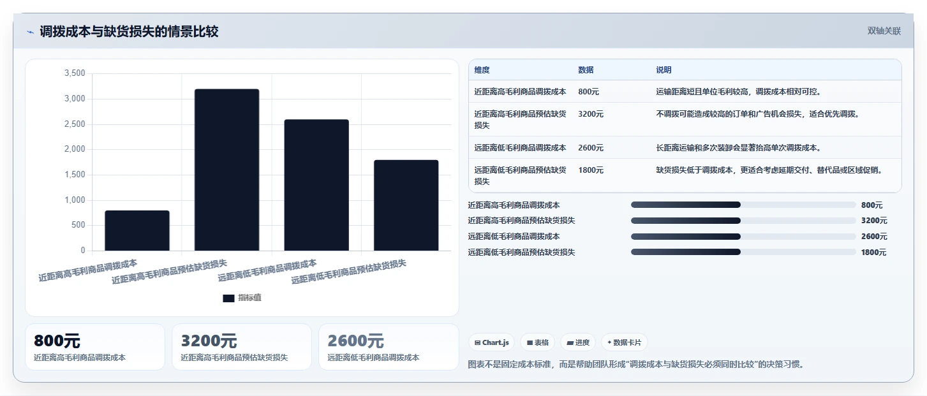This screenshot has height=396, width=927.
Task: Click the 1,000 y-axis label
Action: (75, 200)
